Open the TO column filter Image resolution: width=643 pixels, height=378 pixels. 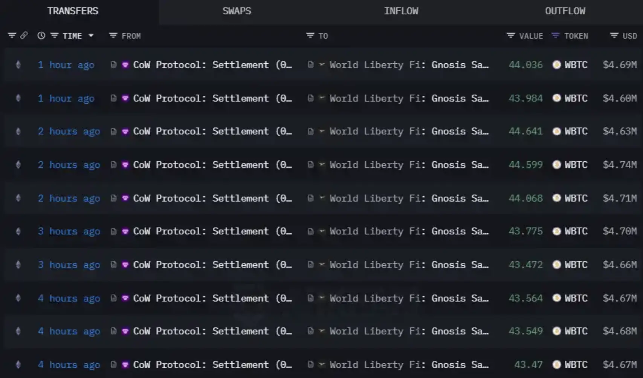(x=310, y=35)
